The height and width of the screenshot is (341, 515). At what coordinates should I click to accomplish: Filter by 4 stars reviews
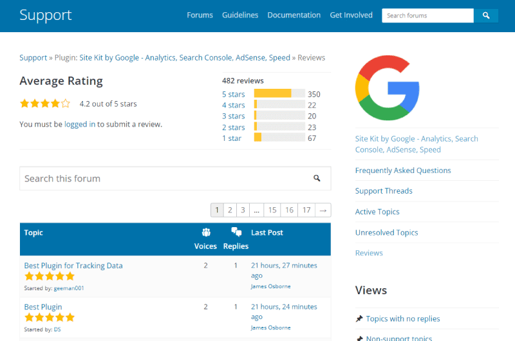(233, 106)
